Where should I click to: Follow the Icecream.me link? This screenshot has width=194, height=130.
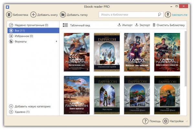coord(180,15)
